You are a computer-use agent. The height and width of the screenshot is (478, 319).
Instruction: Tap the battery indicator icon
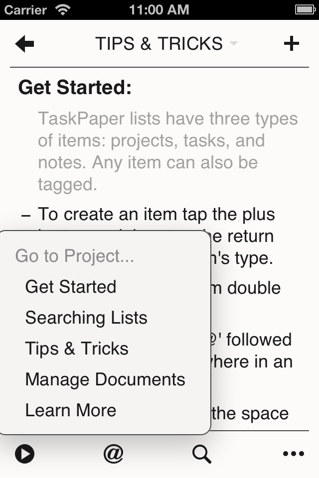(x=305, y=10)
